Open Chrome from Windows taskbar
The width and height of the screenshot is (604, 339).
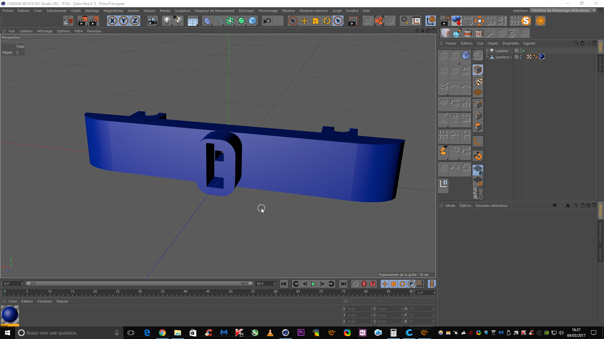[x=162, y=333]
